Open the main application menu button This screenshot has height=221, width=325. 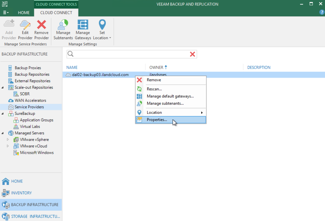pos(6,12)
